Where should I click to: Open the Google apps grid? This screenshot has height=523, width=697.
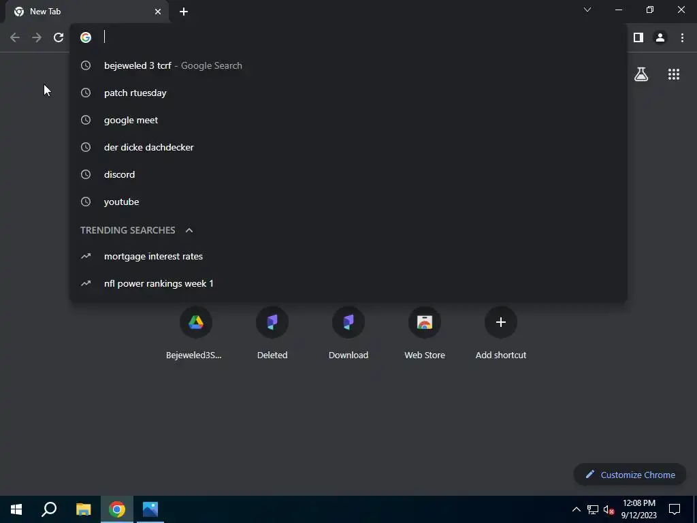[x=674, y=74]
